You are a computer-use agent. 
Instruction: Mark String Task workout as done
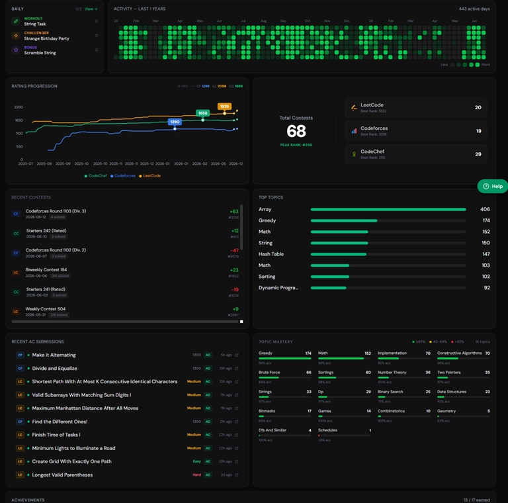(96, 21)
